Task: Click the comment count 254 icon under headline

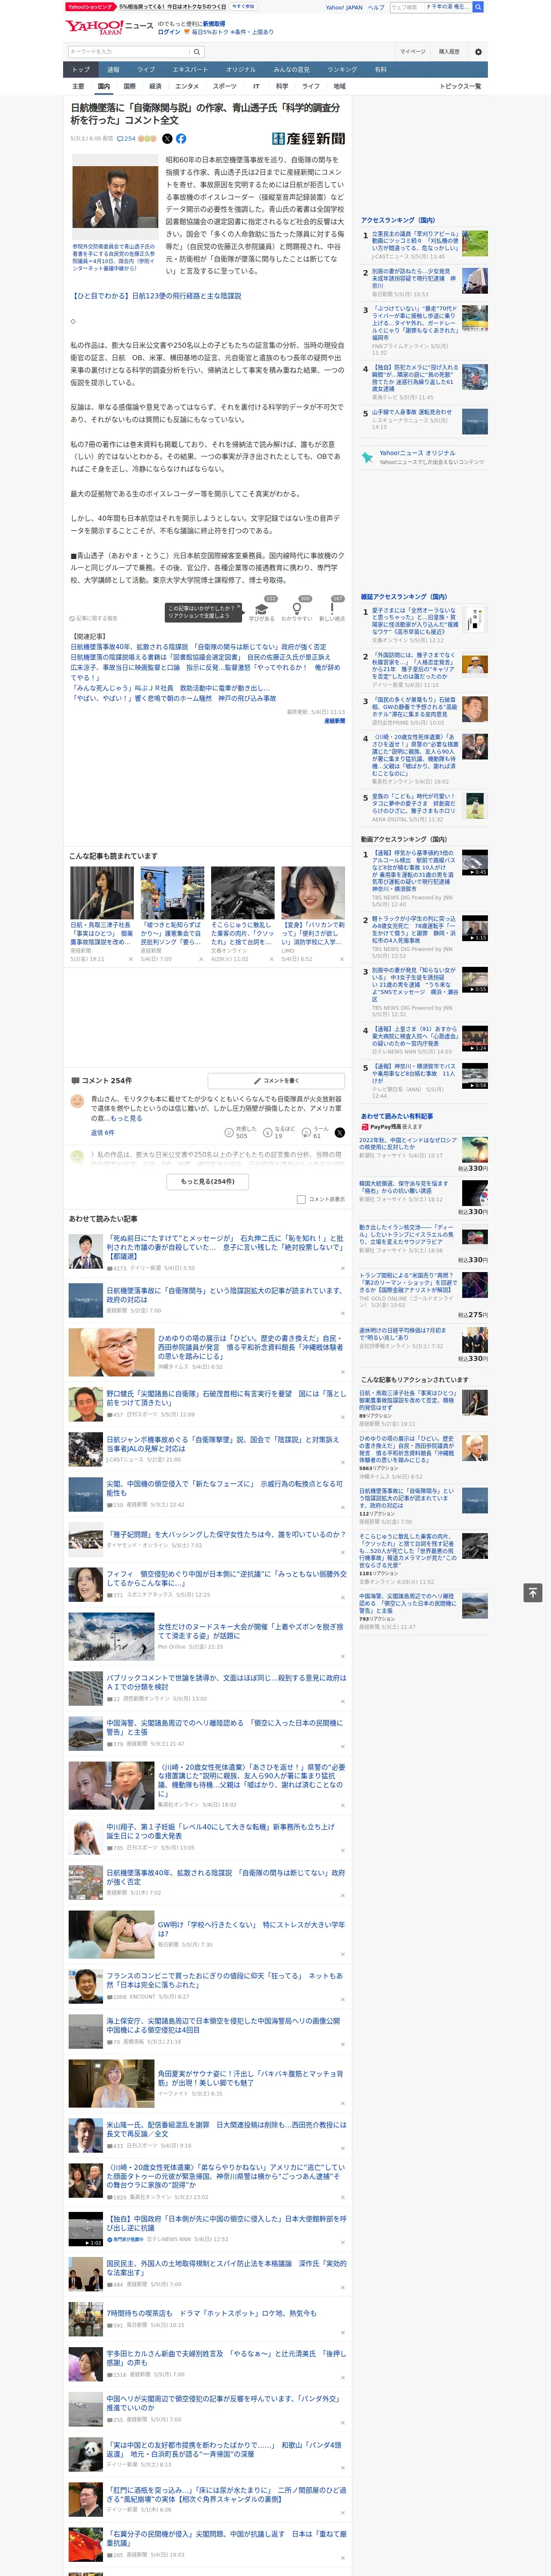Action: [126, 139]
